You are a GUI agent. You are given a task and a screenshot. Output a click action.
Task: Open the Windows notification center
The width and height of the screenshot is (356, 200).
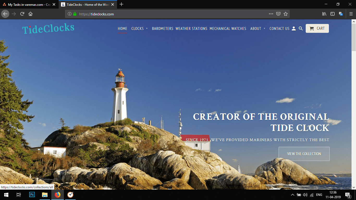tap(348, 195)
